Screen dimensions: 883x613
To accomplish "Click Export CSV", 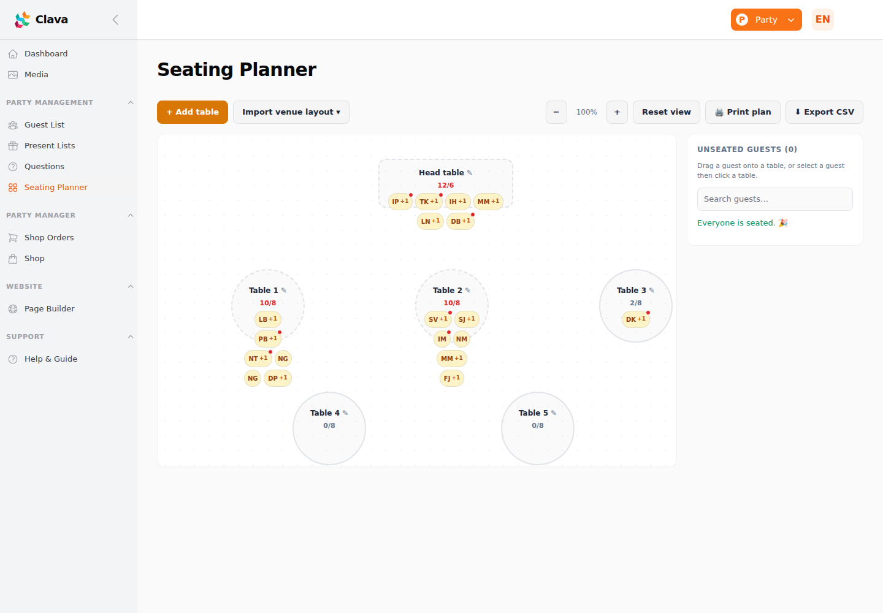I will tap(824, 112).
